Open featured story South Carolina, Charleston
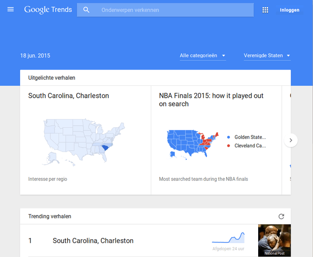The width and height of the screenshot is (313, 257). coord(69,96)
